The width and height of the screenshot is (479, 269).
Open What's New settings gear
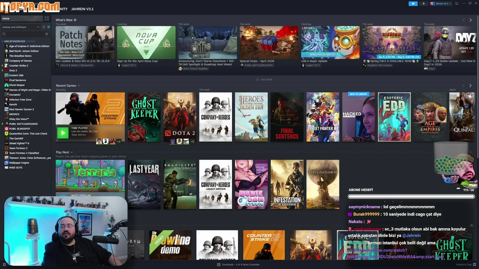click(75, 20)
